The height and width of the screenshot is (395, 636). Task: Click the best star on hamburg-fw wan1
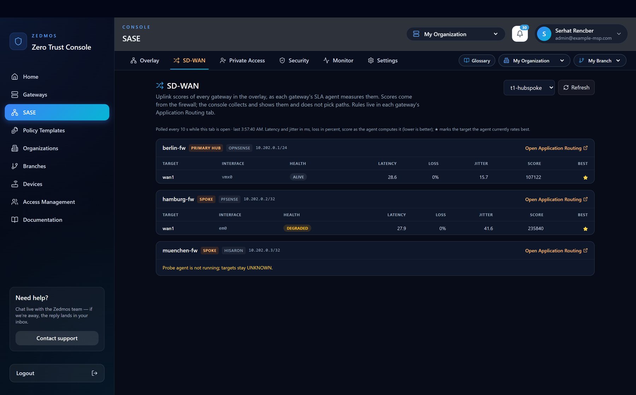point(585,229)
